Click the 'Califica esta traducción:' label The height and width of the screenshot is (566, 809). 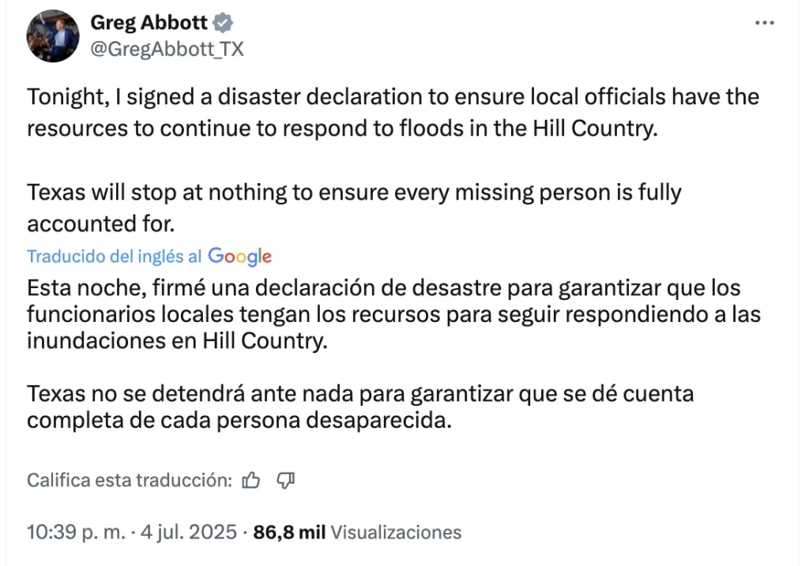130,480
